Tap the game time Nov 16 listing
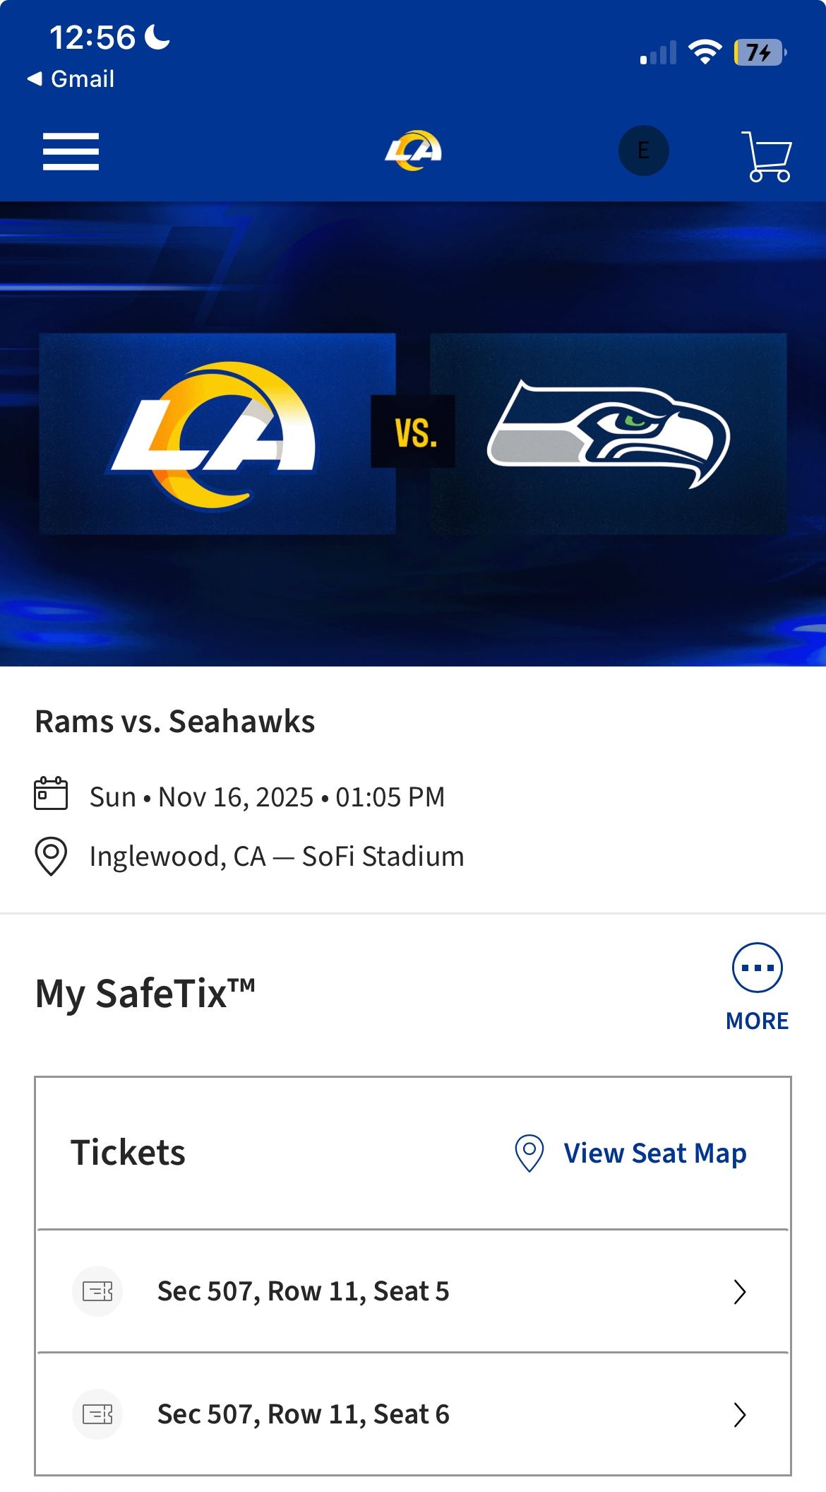The width and height of the screenshot is (826, 1492). [x=267, y=797]
